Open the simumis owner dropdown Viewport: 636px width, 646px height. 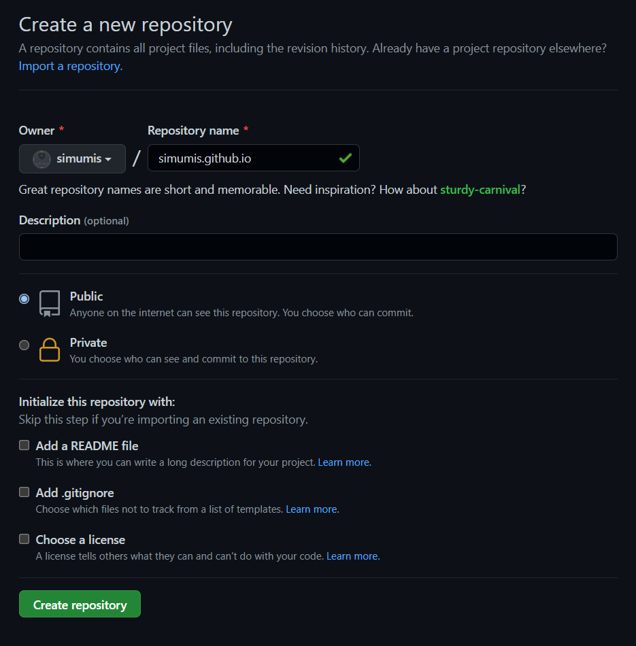point(72,158)
